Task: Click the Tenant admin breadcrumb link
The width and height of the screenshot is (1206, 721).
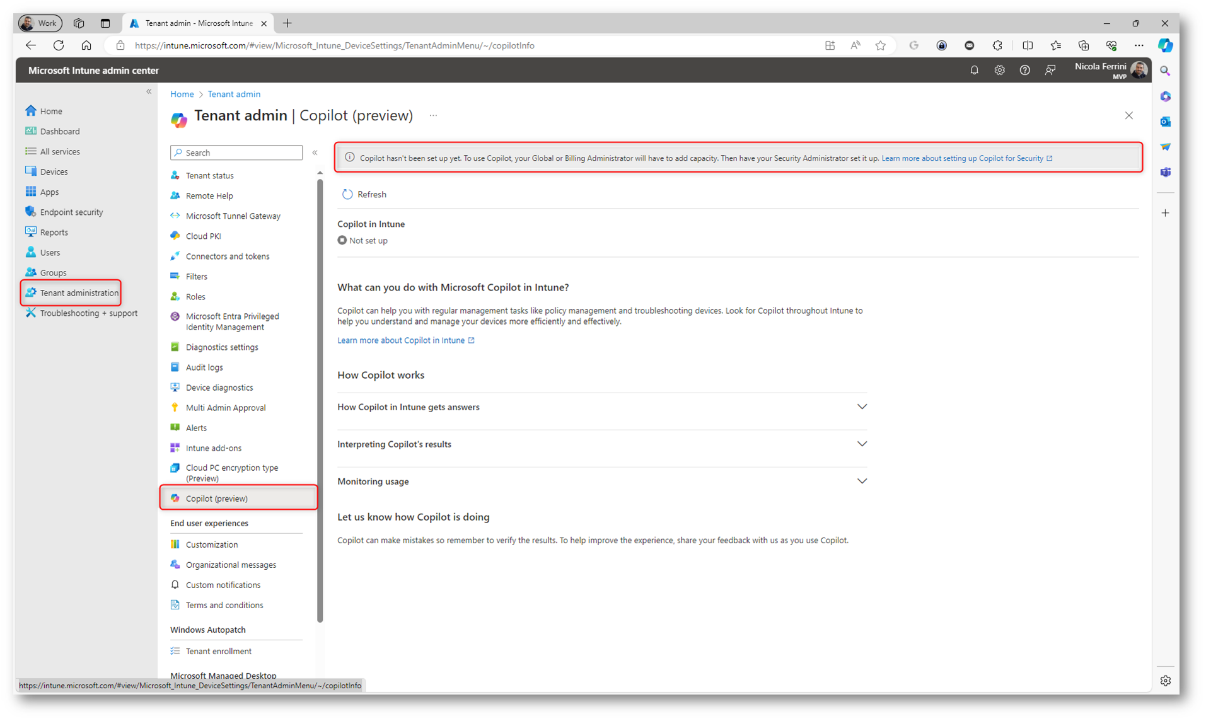Action: click(234, 94)
